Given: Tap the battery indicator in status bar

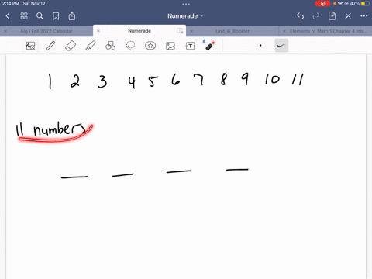Looking at the screenshot, I should coord(365,4).
